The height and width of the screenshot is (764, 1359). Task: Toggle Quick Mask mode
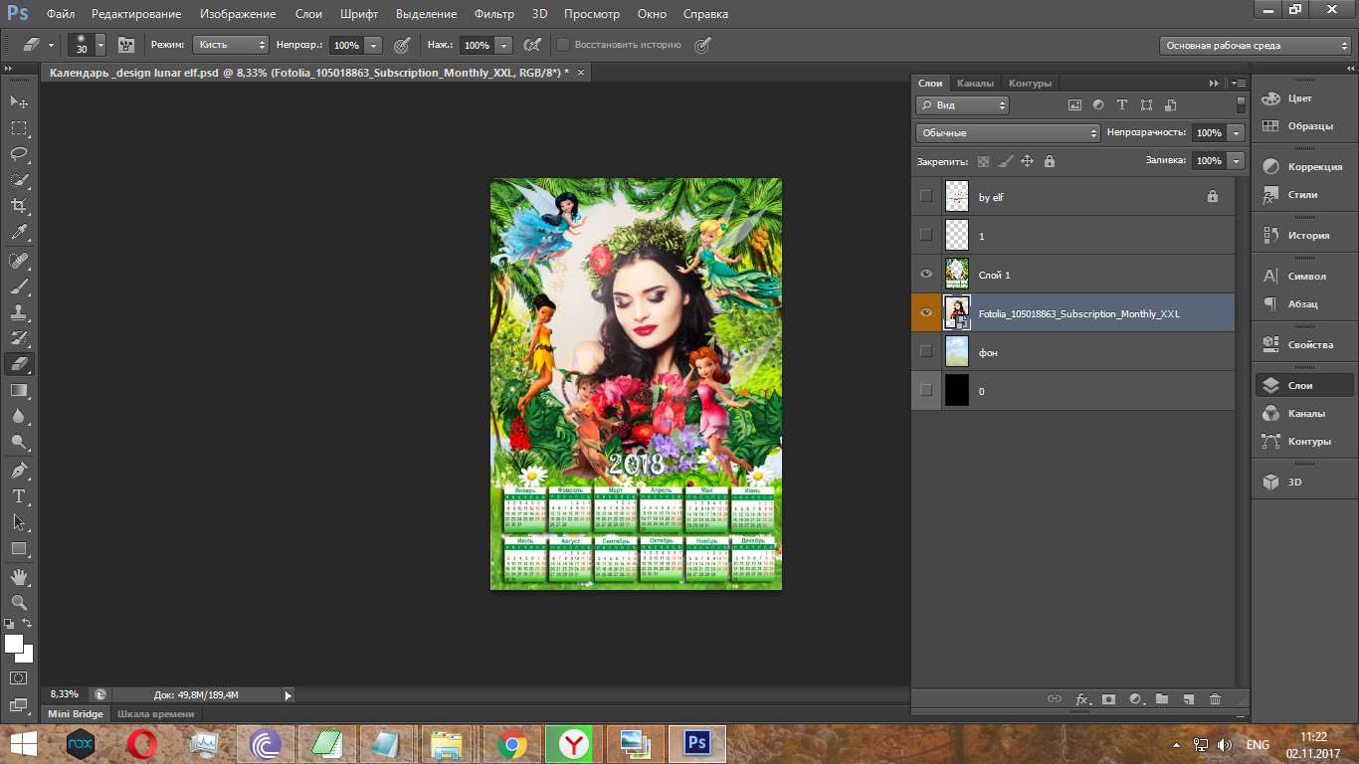[x=19, y=678]
